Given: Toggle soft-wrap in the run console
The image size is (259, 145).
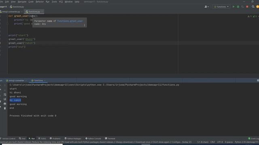Looking at the screenshot, I should tap(5, 95).
